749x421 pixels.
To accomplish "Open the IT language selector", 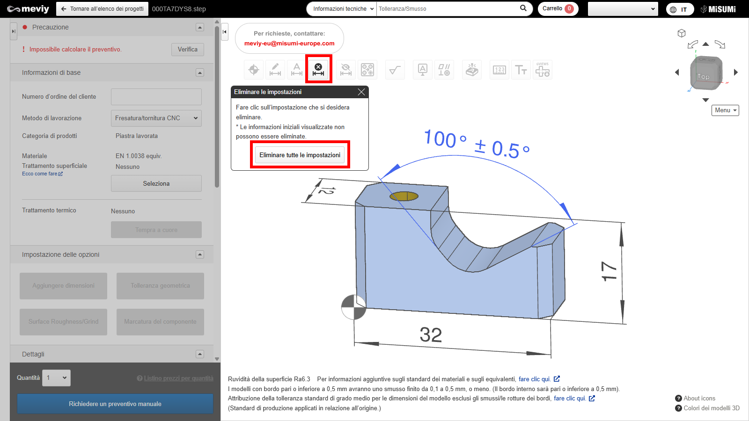I will click(x=680, y=9).
